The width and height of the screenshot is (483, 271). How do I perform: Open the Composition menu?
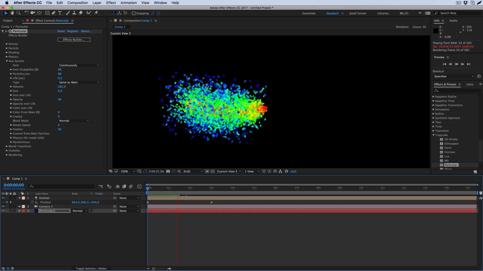pyautogui.click(x=77, y=3)
